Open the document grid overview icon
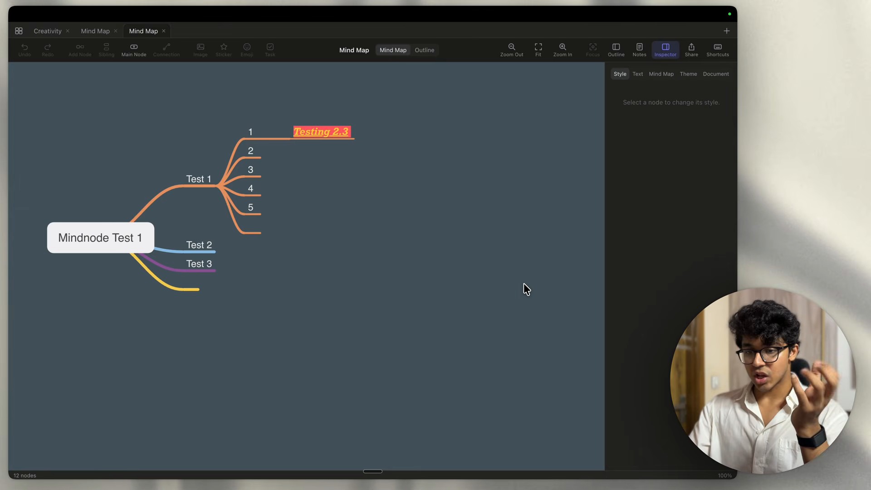 pos(19,31)
